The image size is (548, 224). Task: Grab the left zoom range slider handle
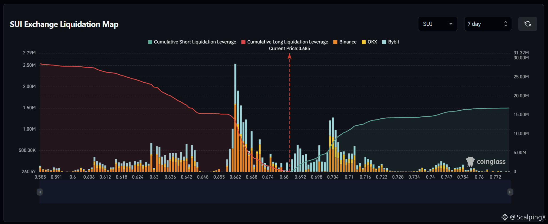click(x=40, y=192)
